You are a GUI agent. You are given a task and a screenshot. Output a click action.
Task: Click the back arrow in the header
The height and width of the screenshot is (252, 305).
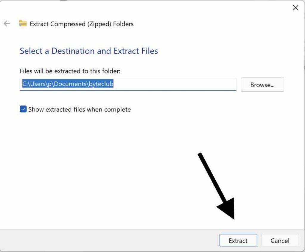7,24
